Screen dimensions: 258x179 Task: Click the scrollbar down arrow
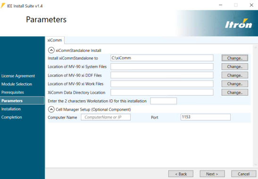256,164
